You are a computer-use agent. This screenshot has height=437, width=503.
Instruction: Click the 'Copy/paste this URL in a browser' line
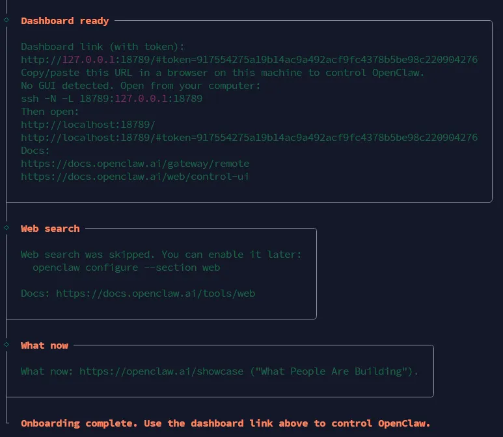coord(223,73)
